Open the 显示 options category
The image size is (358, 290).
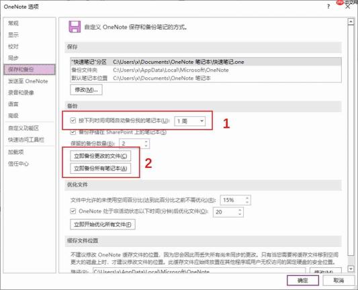[x=13, y=35]
